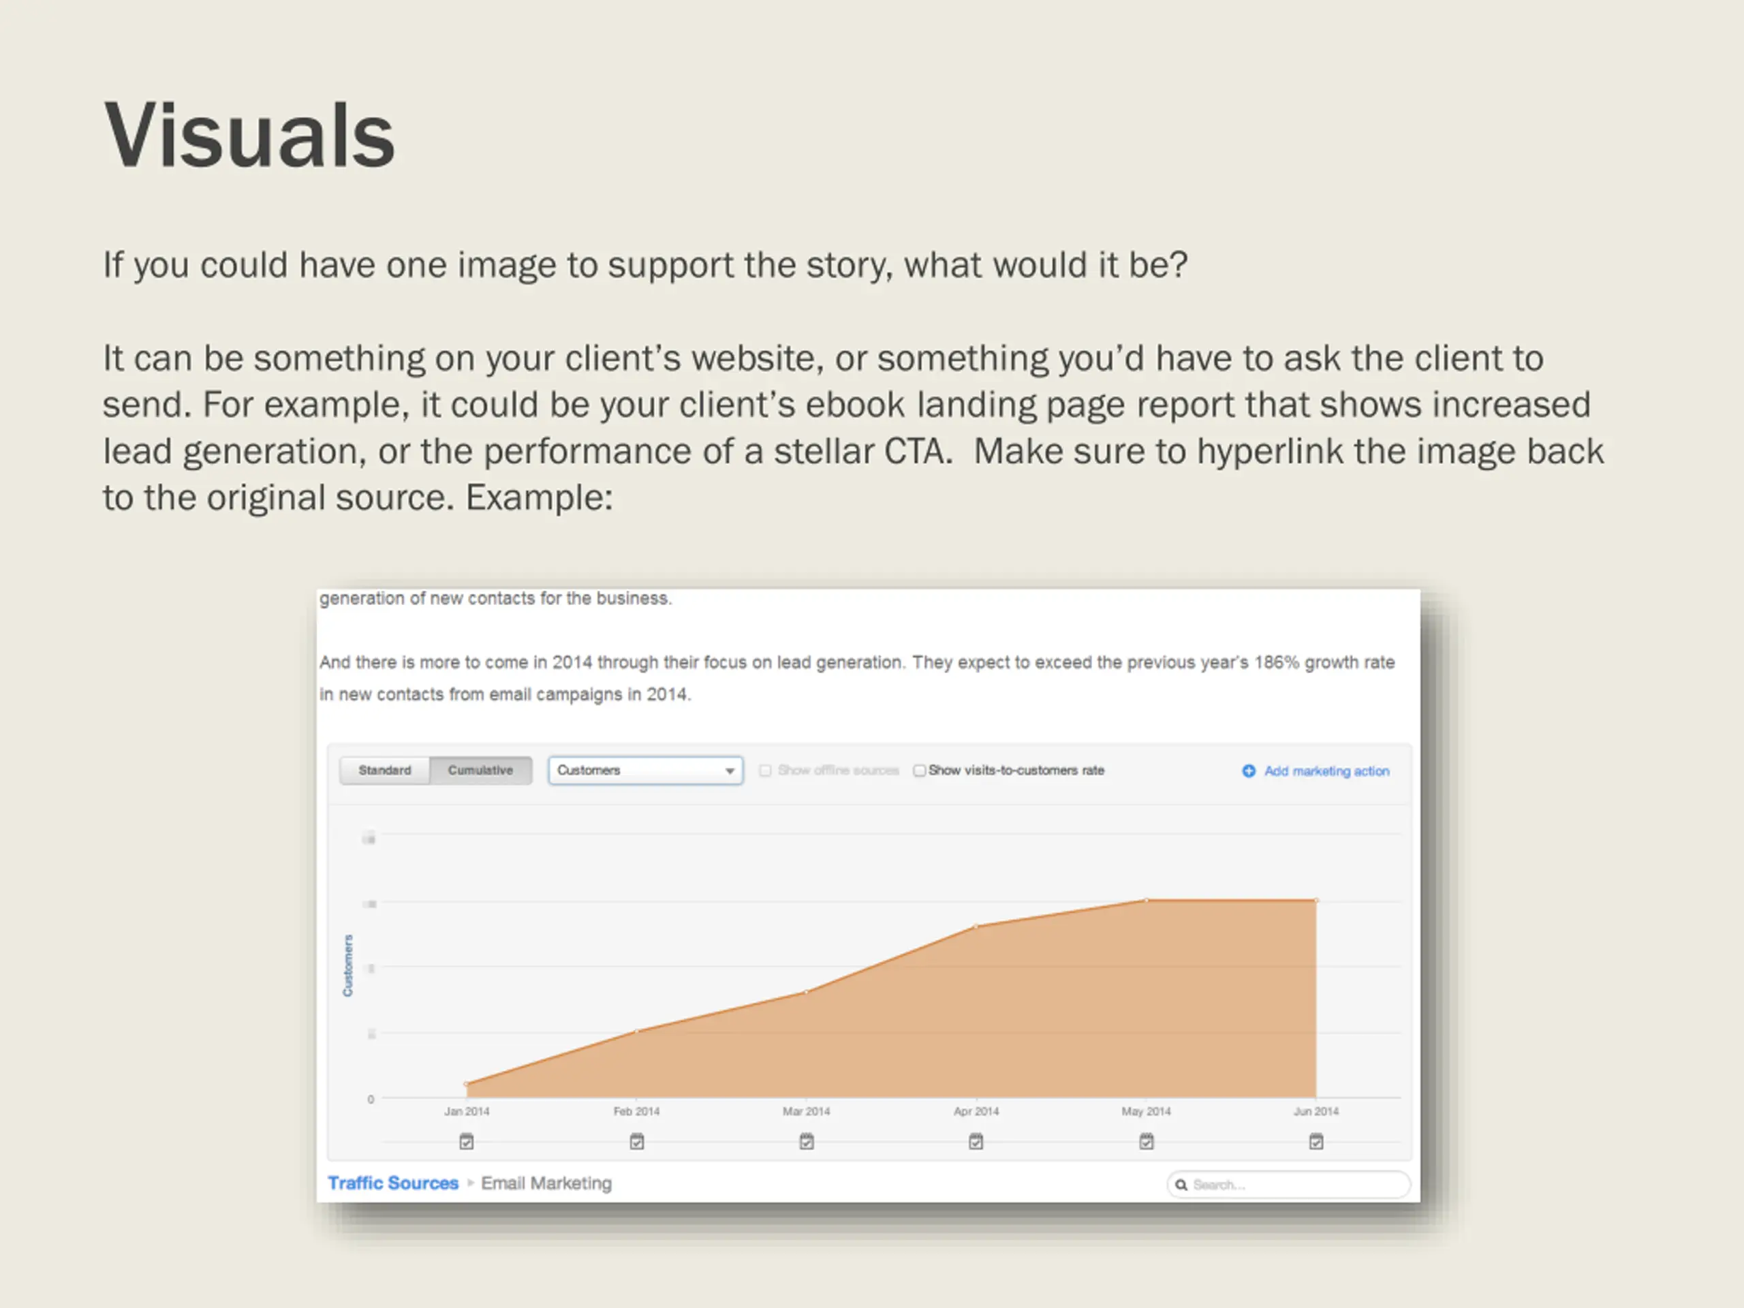1744x1308 pixels.
Task: Switch chart to Cumulative view
Action: [481, 770]
